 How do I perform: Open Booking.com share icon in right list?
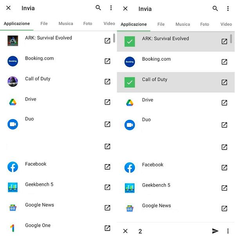click(225, 62)
